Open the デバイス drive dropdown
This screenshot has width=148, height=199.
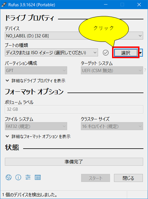tap(74, 36)
